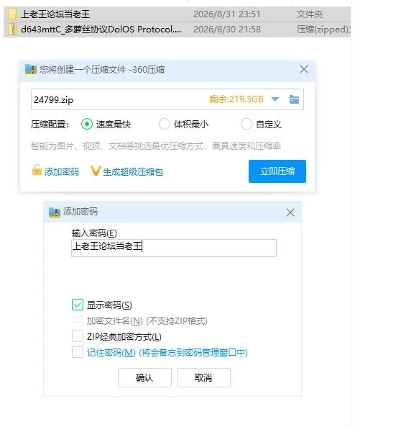This screenshot has height=427, width=396.
Task: Click the V icon before 生成超级压缩包
Action: [96, 171]
